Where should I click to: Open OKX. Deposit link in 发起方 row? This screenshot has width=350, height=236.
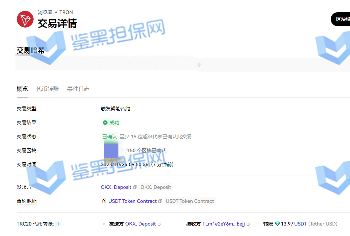116,187
